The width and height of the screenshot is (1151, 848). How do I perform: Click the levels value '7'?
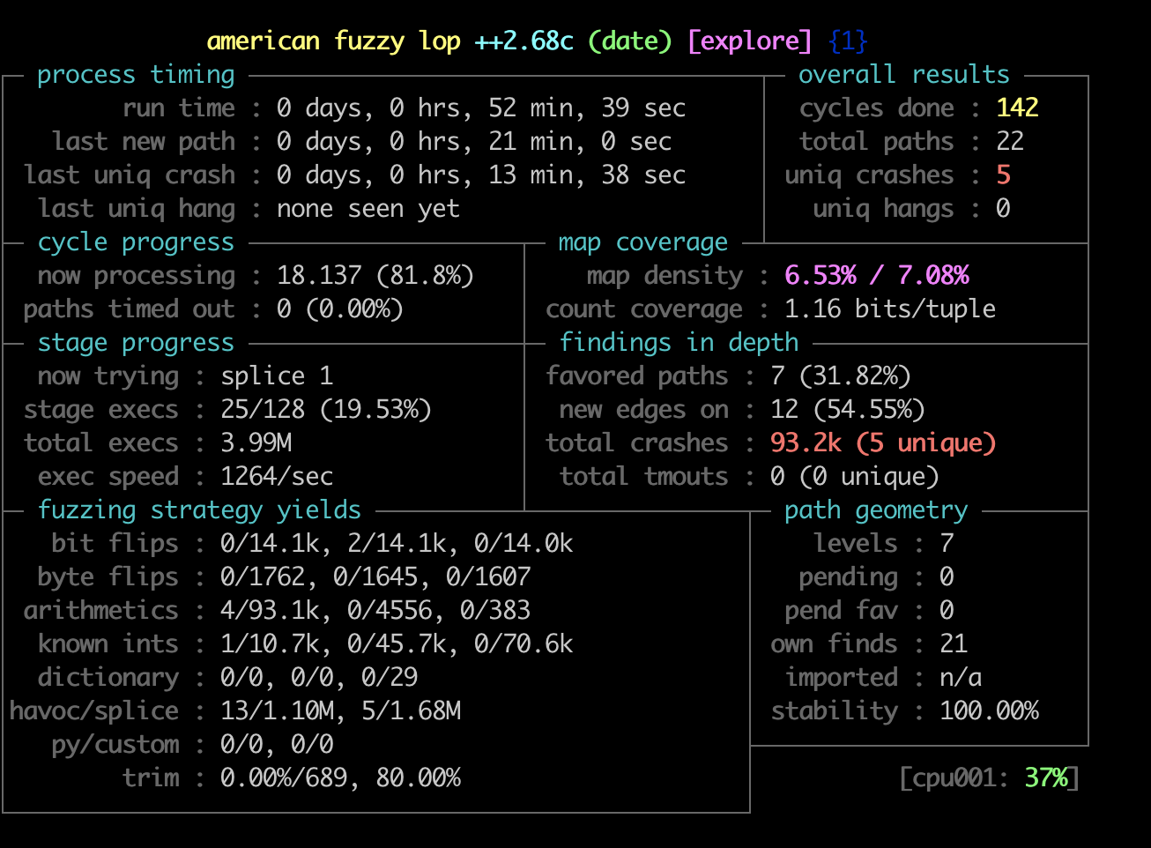tap(947, 544)
